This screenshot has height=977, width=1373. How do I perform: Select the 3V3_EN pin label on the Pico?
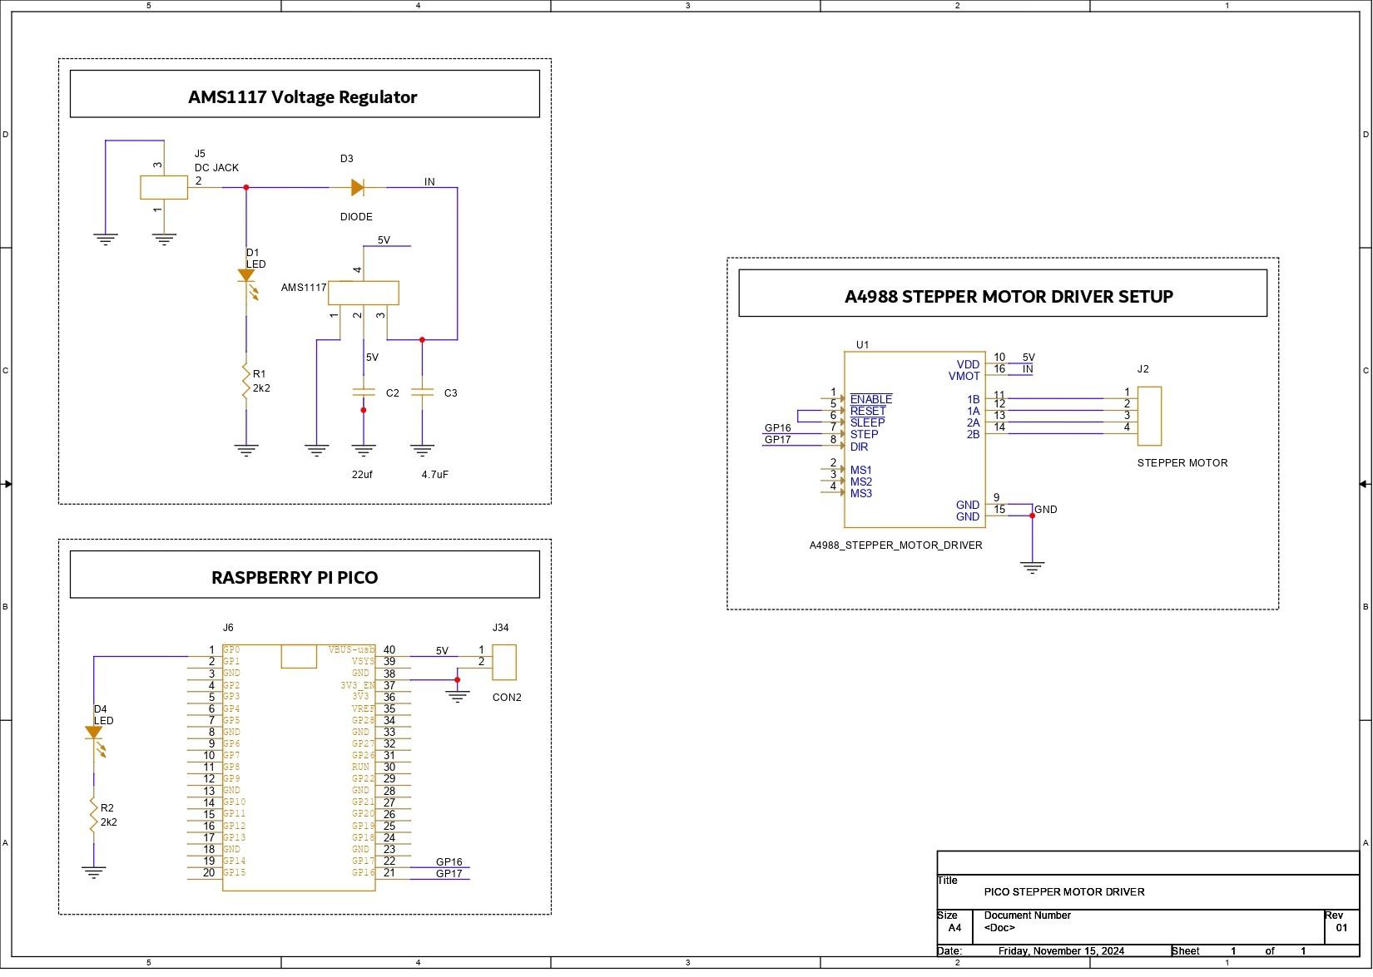[358, 685]
